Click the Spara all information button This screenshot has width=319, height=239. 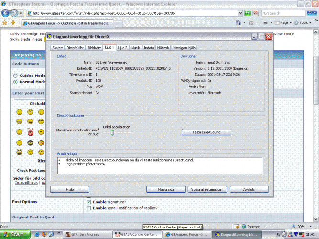(208, 189)
